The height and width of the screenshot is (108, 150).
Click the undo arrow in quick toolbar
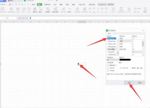(x=22, y=4)
